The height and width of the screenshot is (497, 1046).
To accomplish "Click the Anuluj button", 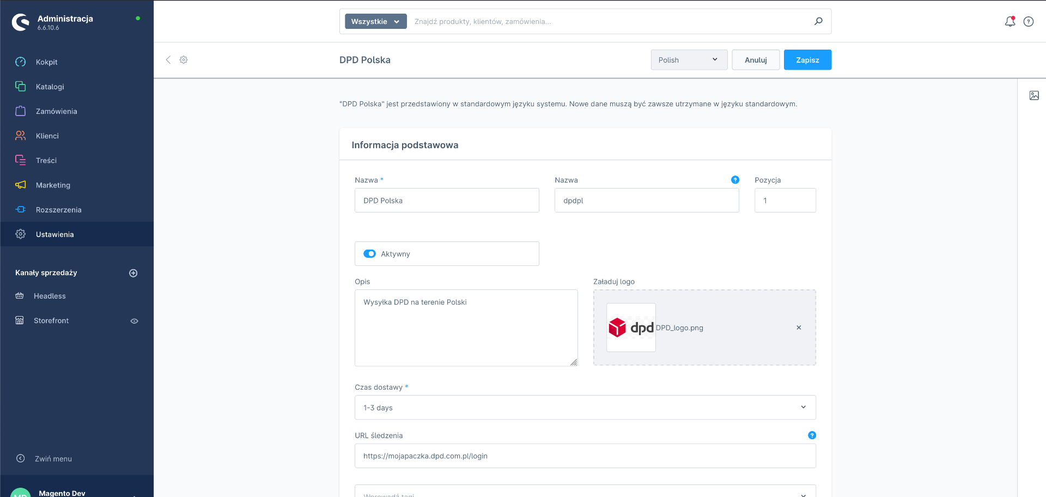I will pos(755,60).
